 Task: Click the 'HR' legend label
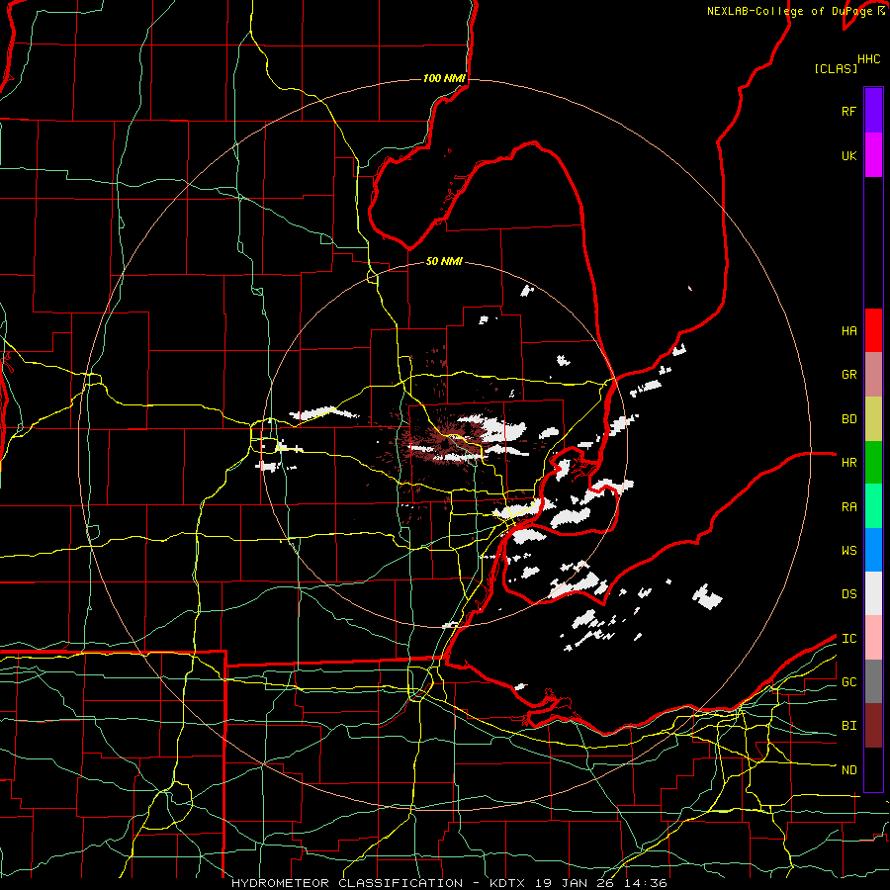(848, 463)
